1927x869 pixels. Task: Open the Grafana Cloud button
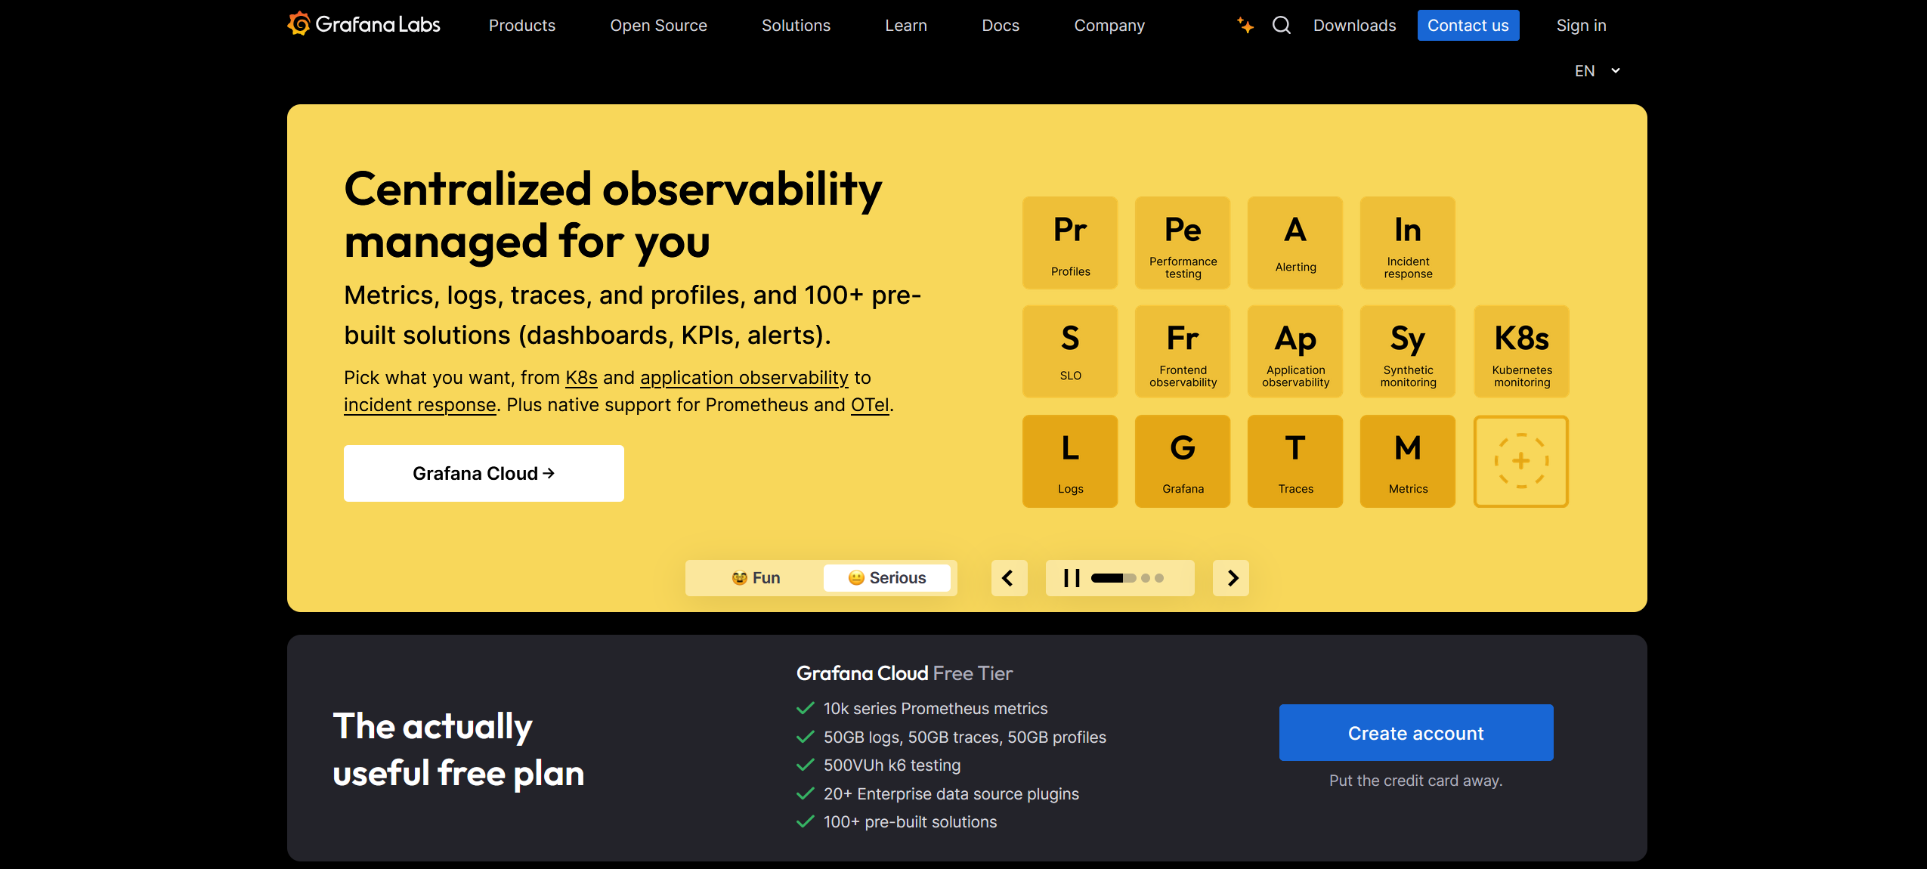484,474
